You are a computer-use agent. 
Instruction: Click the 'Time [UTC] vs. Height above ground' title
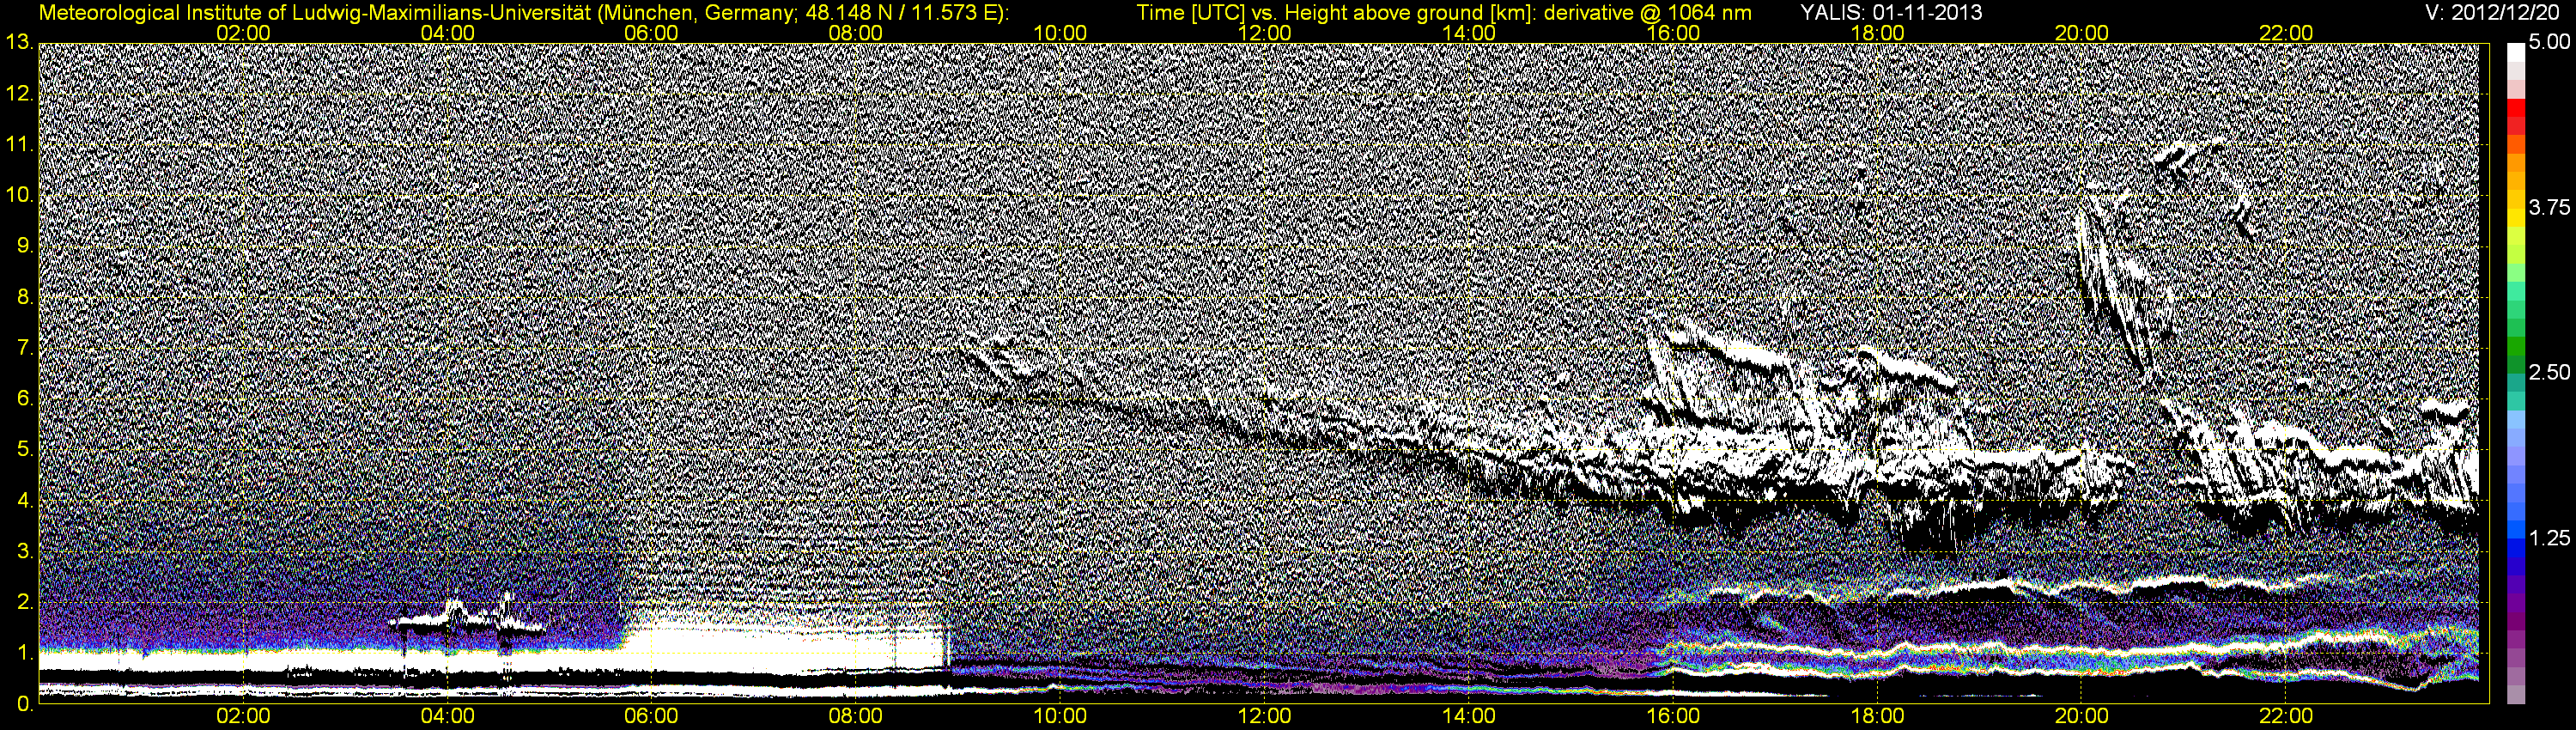1444,12
